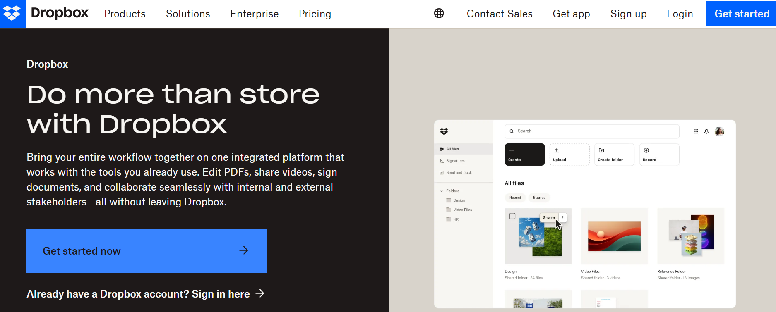Open the Design folder thumbnail
The height and width of the screenshot is (312, 776).
pyautogui.click(x=538, y=236)
